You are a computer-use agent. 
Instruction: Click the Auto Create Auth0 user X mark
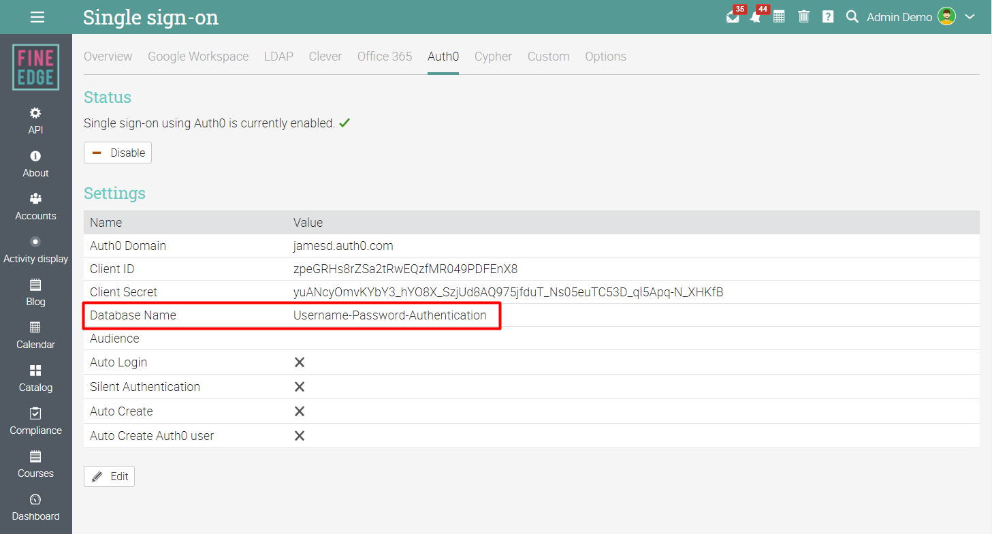coord(299,436)
